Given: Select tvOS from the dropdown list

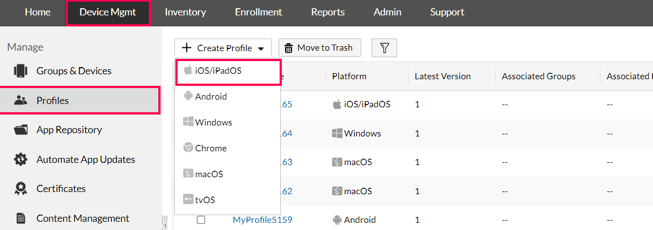Looking at the screenshot, I should coord(205,200).
